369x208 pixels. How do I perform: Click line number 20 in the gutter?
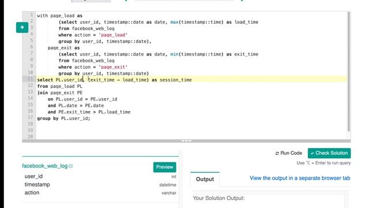click(x=30, y=136)
